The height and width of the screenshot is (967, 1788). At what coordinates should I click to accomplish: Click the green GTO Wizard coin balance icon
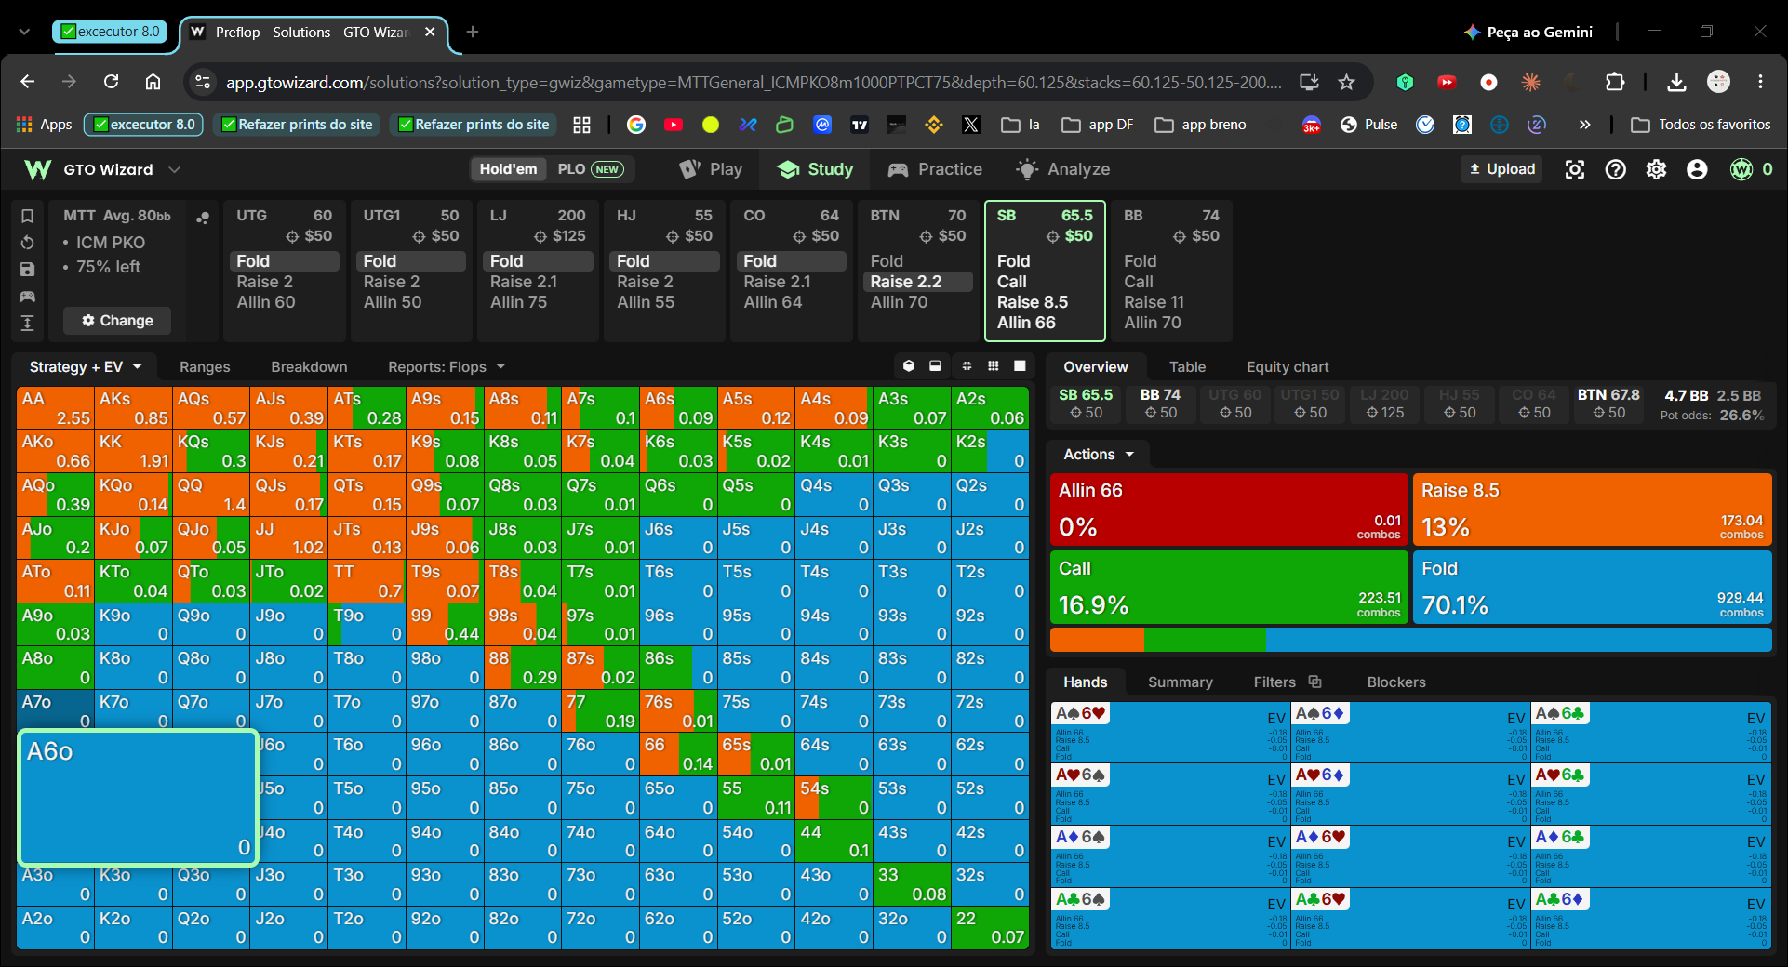pos(1741,169)
